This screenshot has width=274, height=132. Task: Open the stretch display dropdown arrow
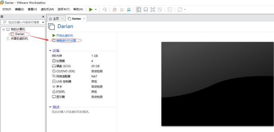[x=185, y=10]
